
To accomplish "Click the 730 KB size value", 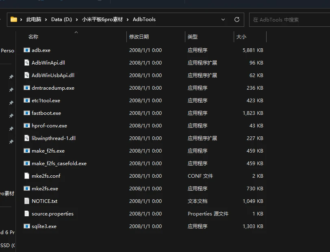I will (x=255, y=189).
